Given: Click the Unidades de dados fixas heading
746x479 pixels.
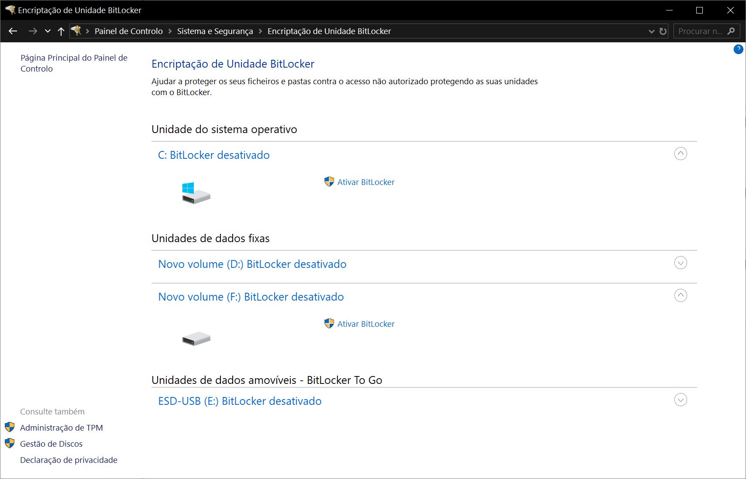Looking at the screenshot, I should tap(210, 238).
